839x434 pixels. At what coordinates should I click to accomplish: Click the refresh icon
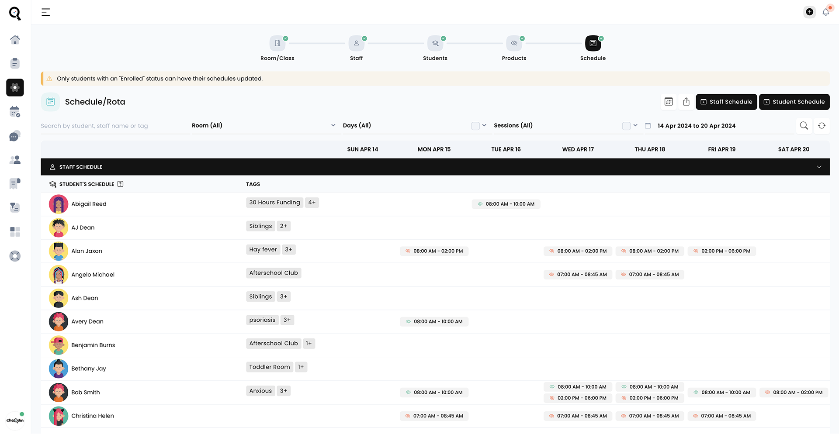coord(822,126)
